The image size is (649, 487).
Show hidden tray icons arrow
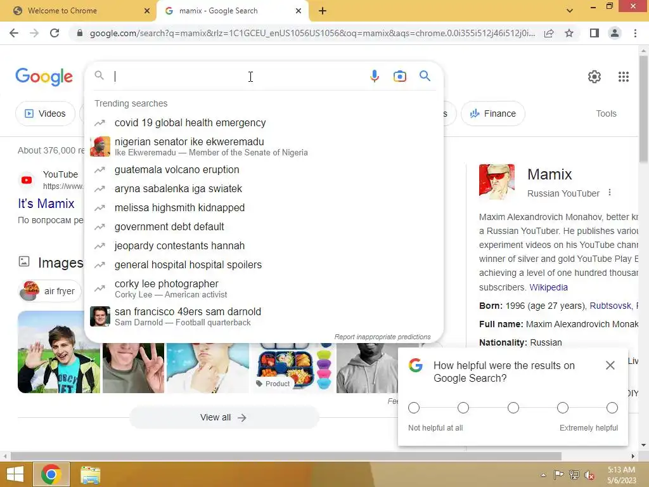(x=543, y=475)
